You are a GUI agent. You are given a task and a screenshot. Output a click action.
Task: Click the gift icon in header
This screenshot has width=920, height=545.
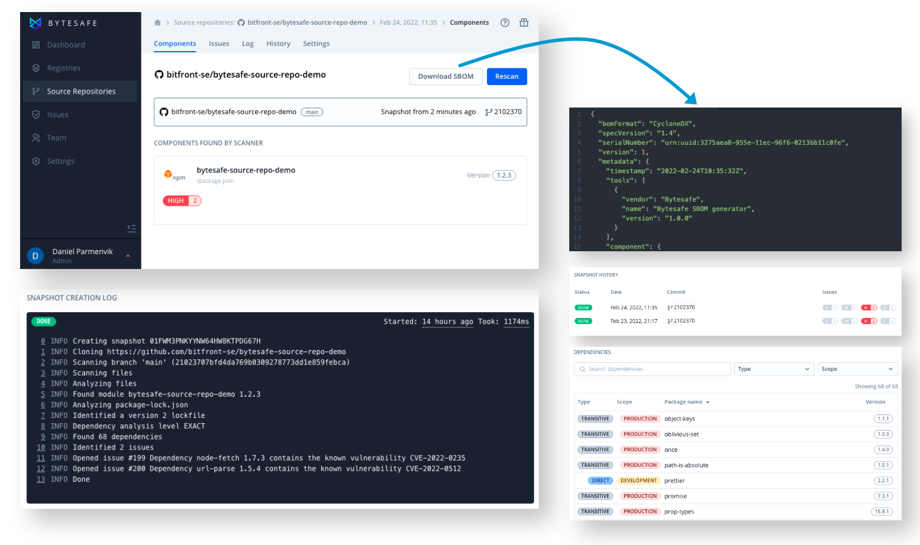[524, 22]
